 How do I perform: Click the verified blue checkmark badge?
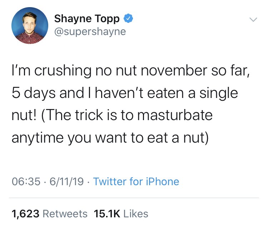(128, 18)
